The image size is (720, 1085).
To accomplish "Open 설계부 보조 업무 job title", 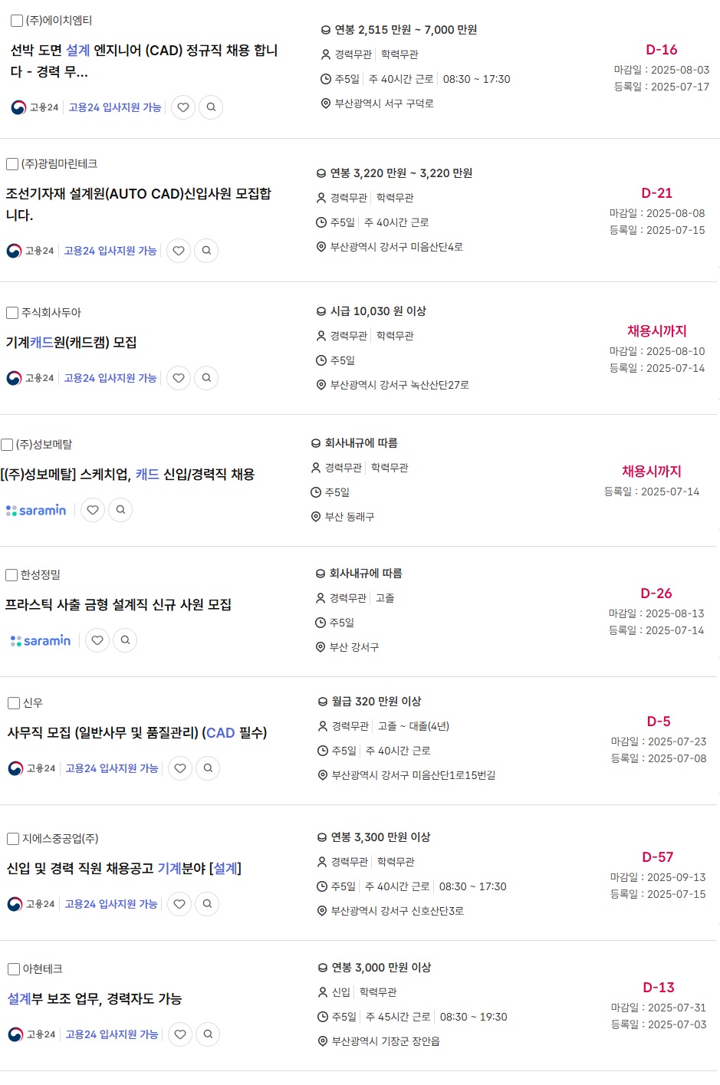I will [x=94, y=998].
